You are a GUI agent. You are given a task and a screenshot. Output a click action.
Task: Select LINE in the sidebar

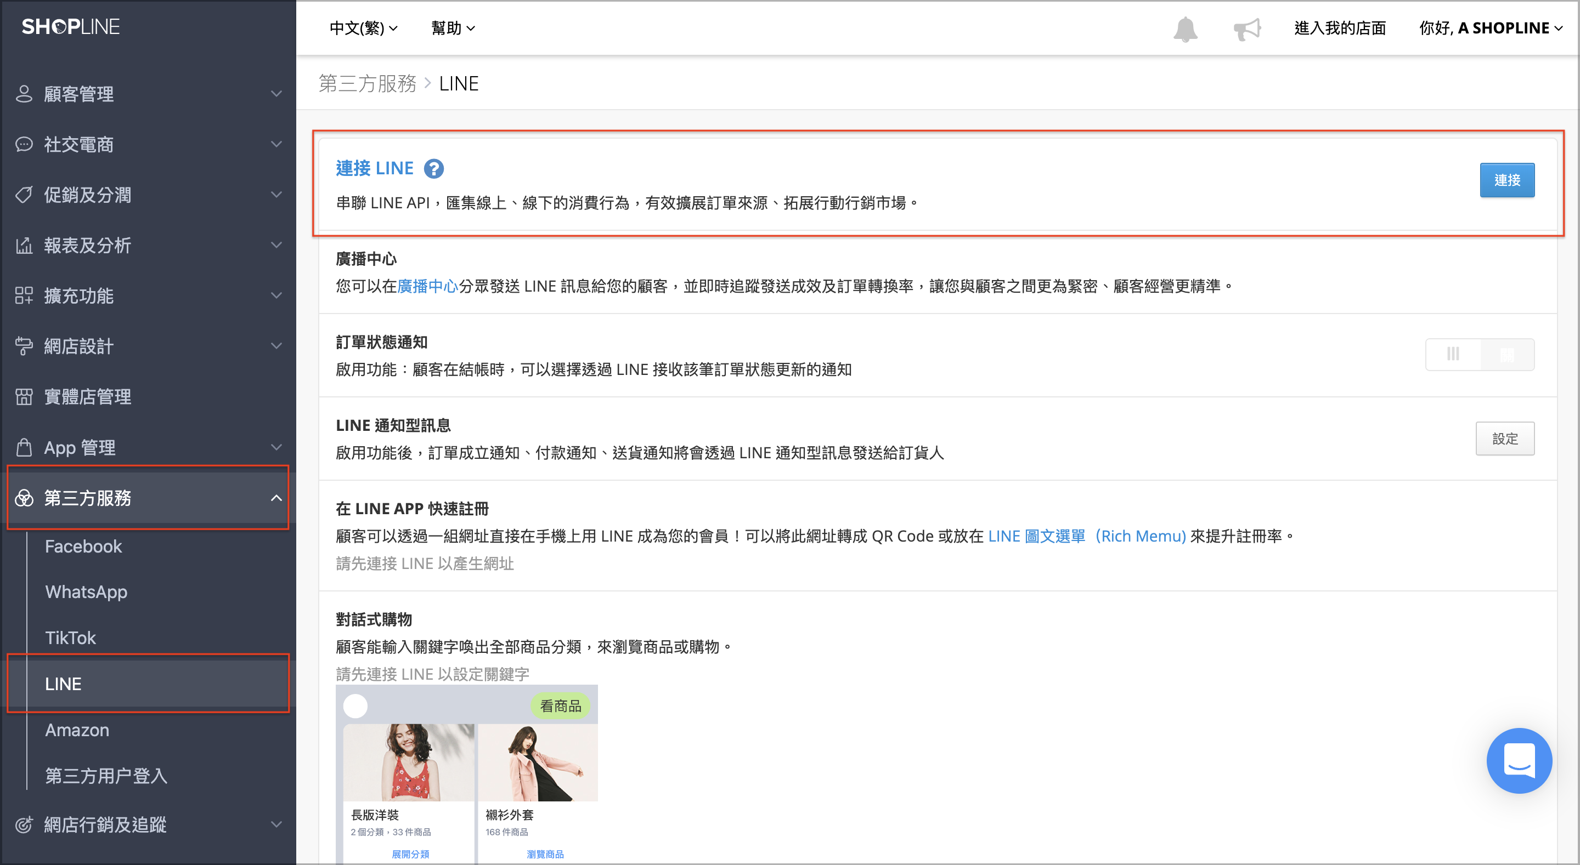tap(148, 684)
